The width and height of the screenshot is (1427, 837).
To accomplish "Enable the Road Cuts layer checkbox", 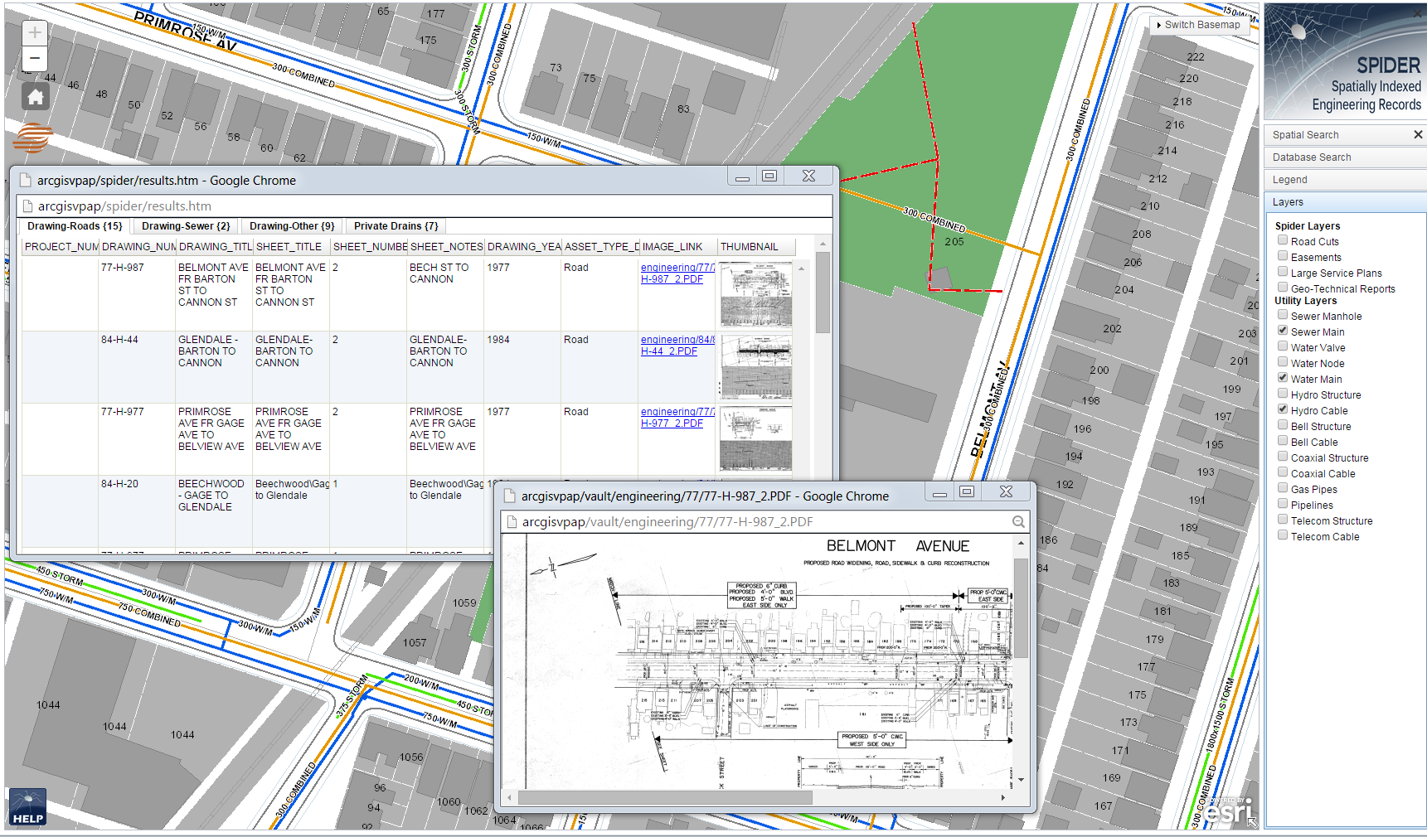I will (1283, 241).
